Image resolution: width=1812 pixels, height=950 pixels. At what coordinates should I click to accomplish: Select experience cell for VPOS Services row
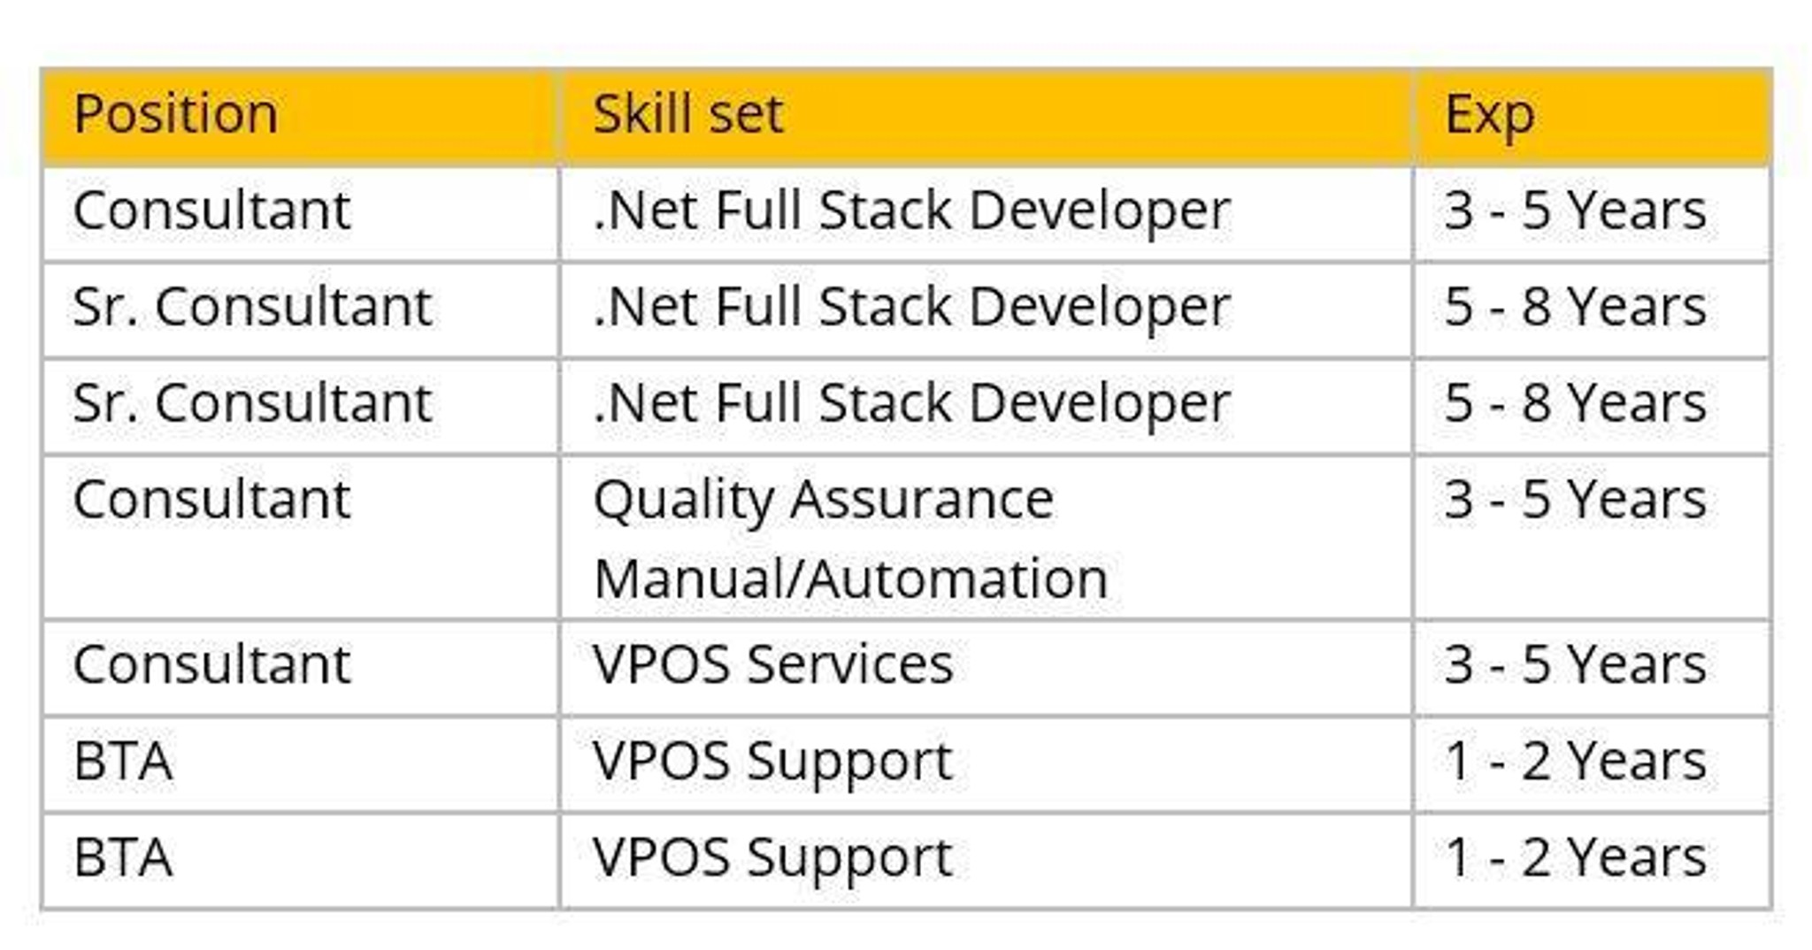tap(1575, 664)
